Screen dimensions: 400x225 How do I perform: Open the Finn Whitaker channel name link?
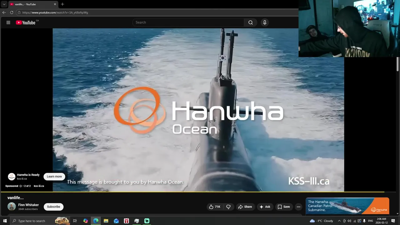coord(28,205)
